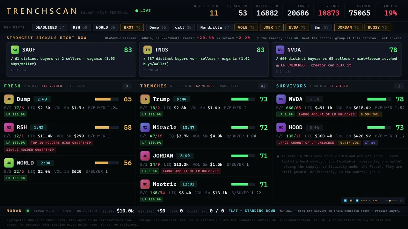Click the VETOED stat value 10873
This screenshot has height=229, width=408.
(329, 13)
